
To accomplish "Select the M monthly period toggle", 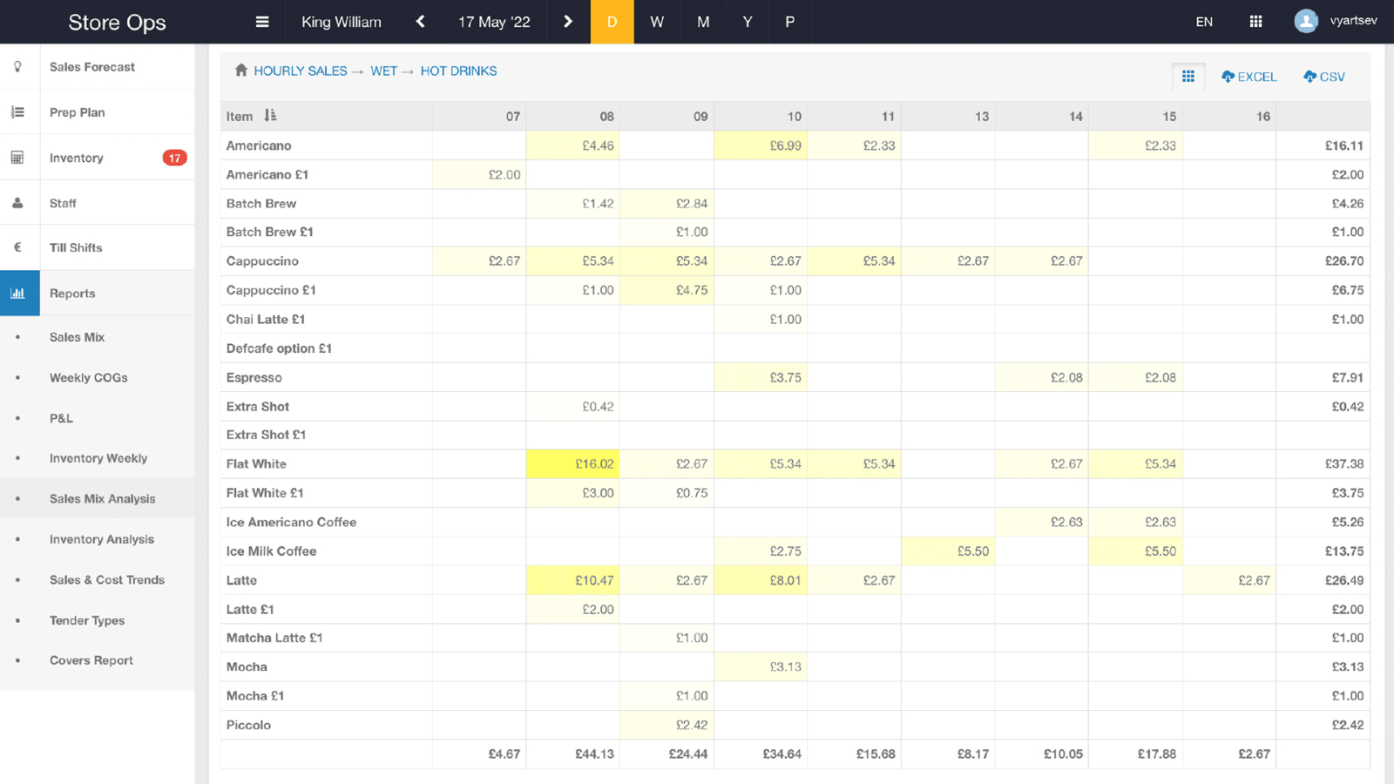I will [703, 22].
